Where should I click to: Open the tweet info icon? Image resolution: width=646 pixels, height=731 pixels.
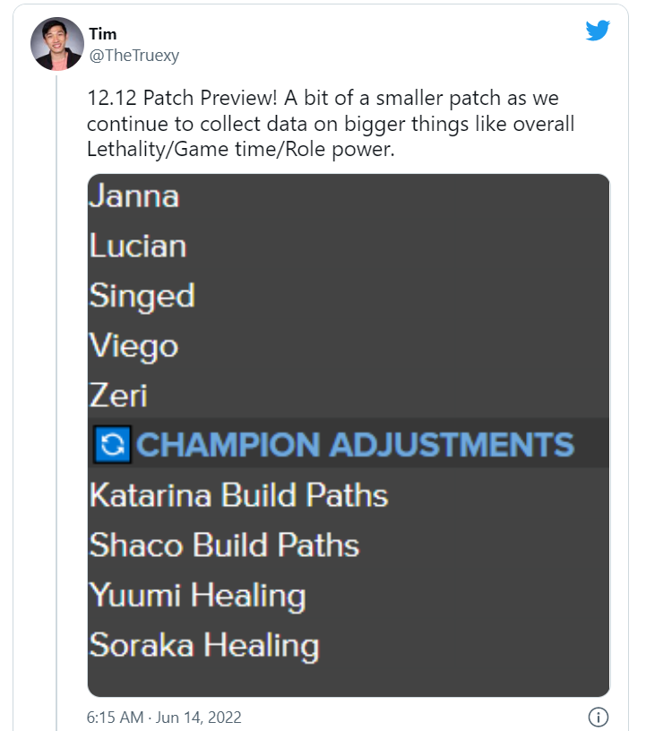599,717
